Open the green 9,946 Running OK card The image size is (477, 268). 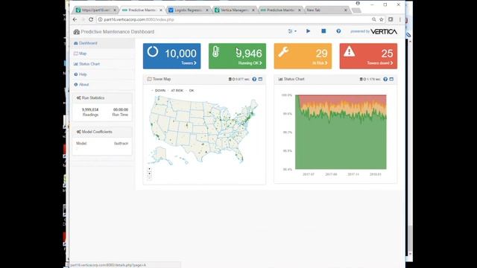(237, 56)
